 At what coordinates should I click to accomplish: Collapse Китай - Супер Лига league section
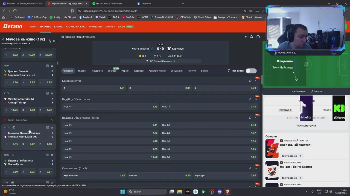coord(52,120)
